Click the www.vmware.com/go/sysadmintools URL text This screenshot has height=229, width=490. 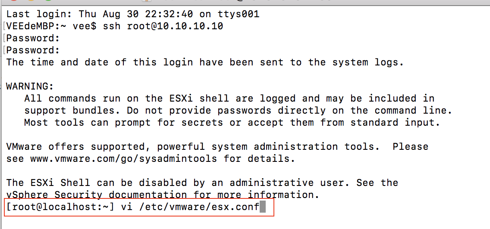123,159
